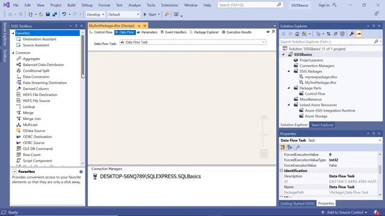The height and width of the screenshot is (216, 385).
Task: Open the Develop configuration dropdown
Action: 95,14
